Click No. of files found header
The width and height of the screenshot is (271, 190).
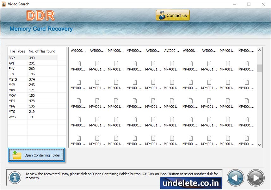coord(42,51)
